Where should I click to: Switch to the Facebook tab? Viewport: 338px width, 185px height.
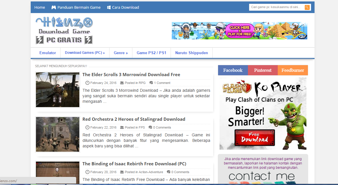[233, 70]
